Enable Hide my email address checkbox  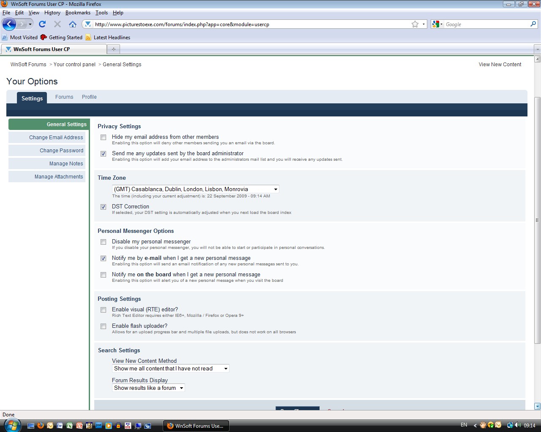(103, 137)
